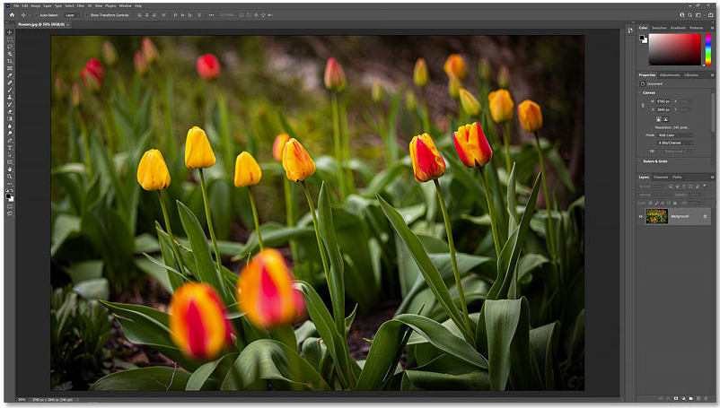The width and height of the screenshot is (720, 408).
Task: Click the Background layer thumbnail
Action: coord(656,216)
